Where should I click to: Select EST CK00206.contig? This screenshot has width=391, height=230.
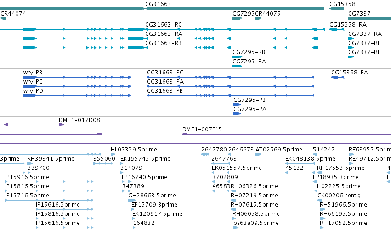click(x=339, y=196)
